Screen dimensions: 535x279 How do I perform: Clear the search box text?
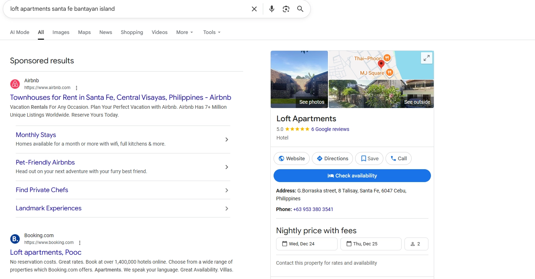[x=254, y=9]
